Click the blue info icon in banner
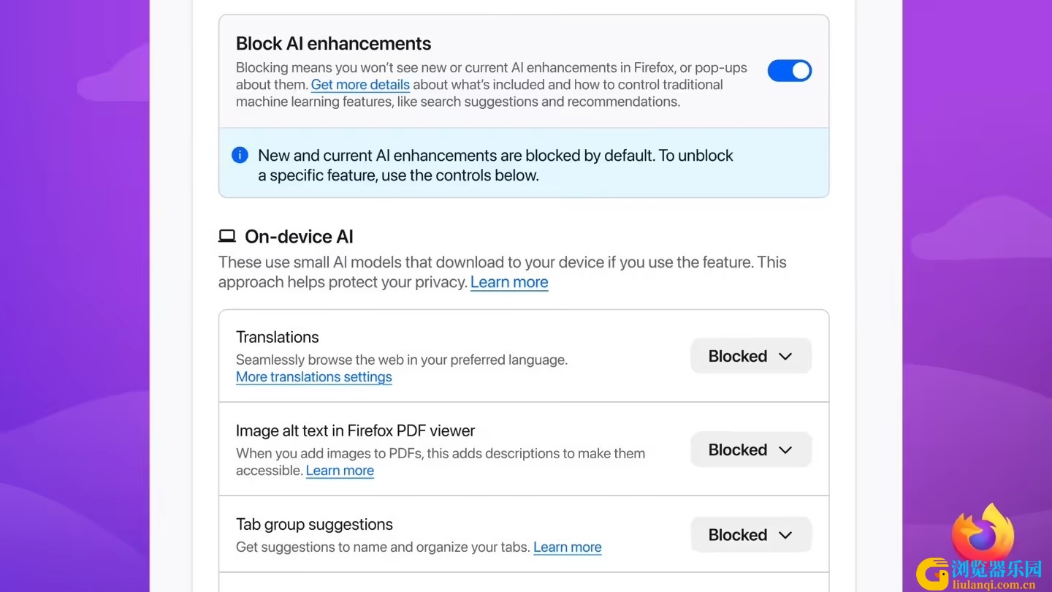 click(x=240, y=155)
